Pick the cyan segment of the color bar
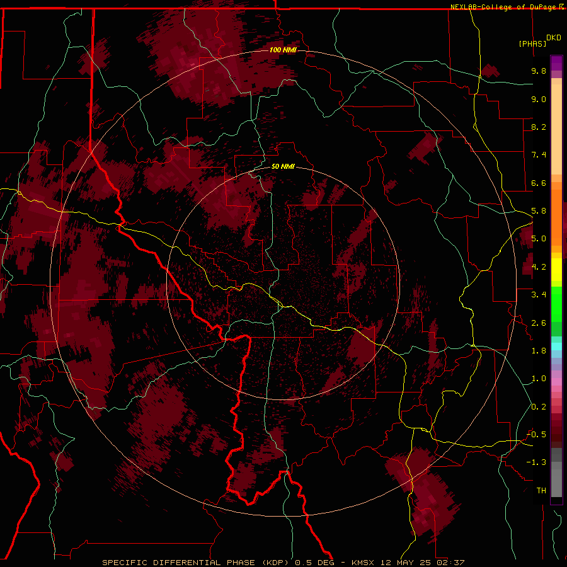567x567 pixels. click(x=556, y=346)
